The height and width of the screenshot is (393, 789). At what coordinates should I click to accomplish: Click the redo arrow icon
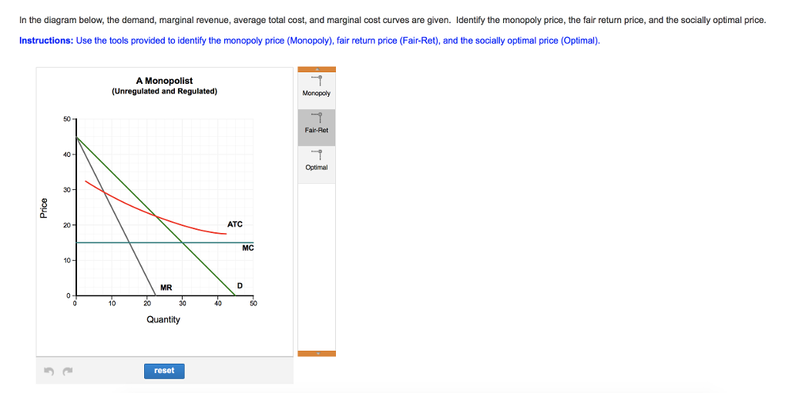tap(68, 371)
